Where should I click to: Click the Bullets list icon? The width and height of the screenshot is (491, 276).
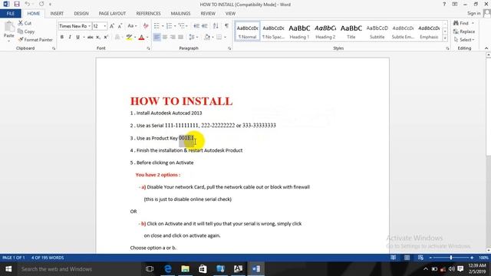tap(157, 26)
